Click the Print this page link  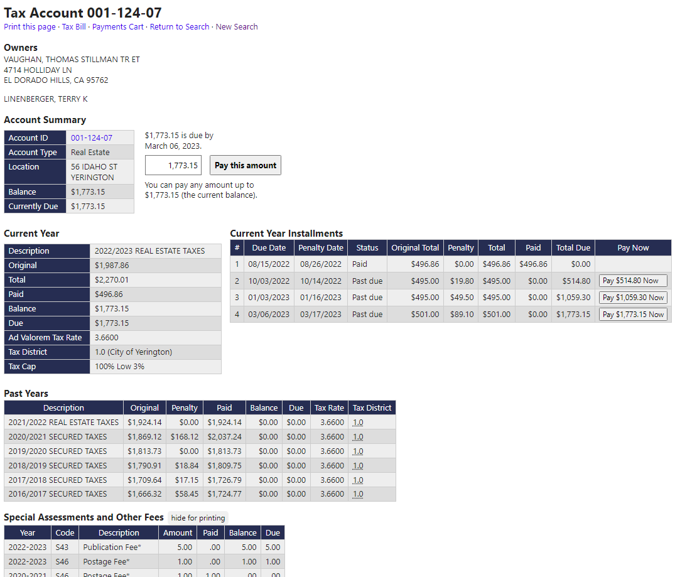(x=30, y=27)
